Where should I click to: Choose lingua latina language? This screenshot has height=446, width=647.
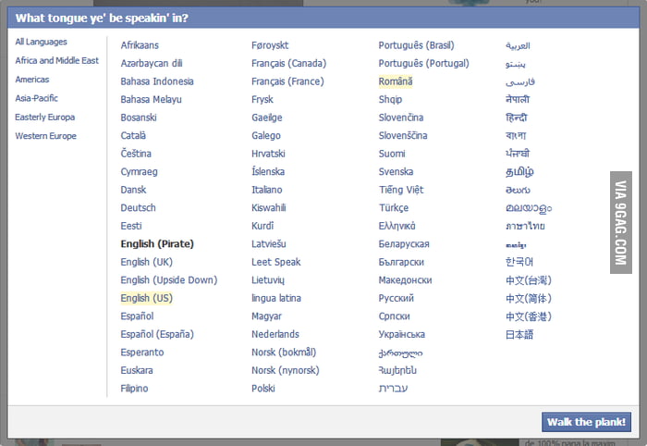(x=276, y=298)
